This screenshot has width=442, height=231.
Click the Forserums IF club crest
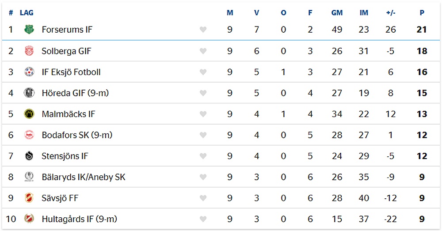tap(29, 29)
